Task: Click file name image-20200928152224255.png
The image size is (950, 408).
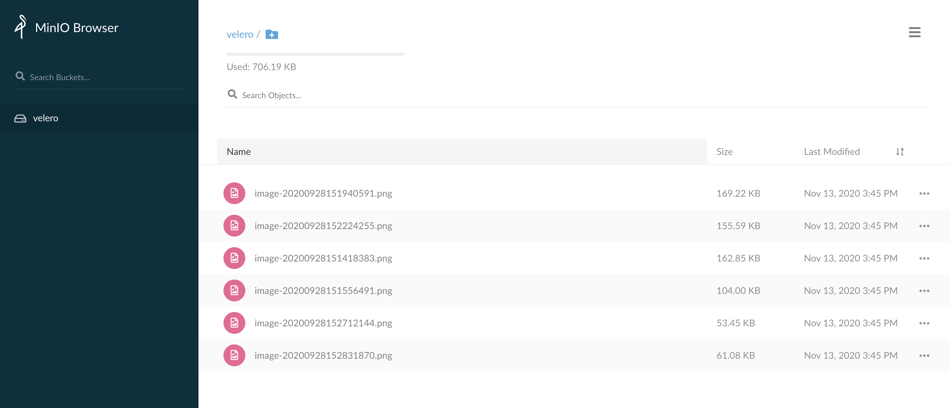Action: pyautogui.click(x=323, y=226)
